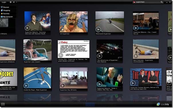Click the search field containing superman
This screenshot has width=173, height=108.
pyautogui.click(x=148, y=2)
